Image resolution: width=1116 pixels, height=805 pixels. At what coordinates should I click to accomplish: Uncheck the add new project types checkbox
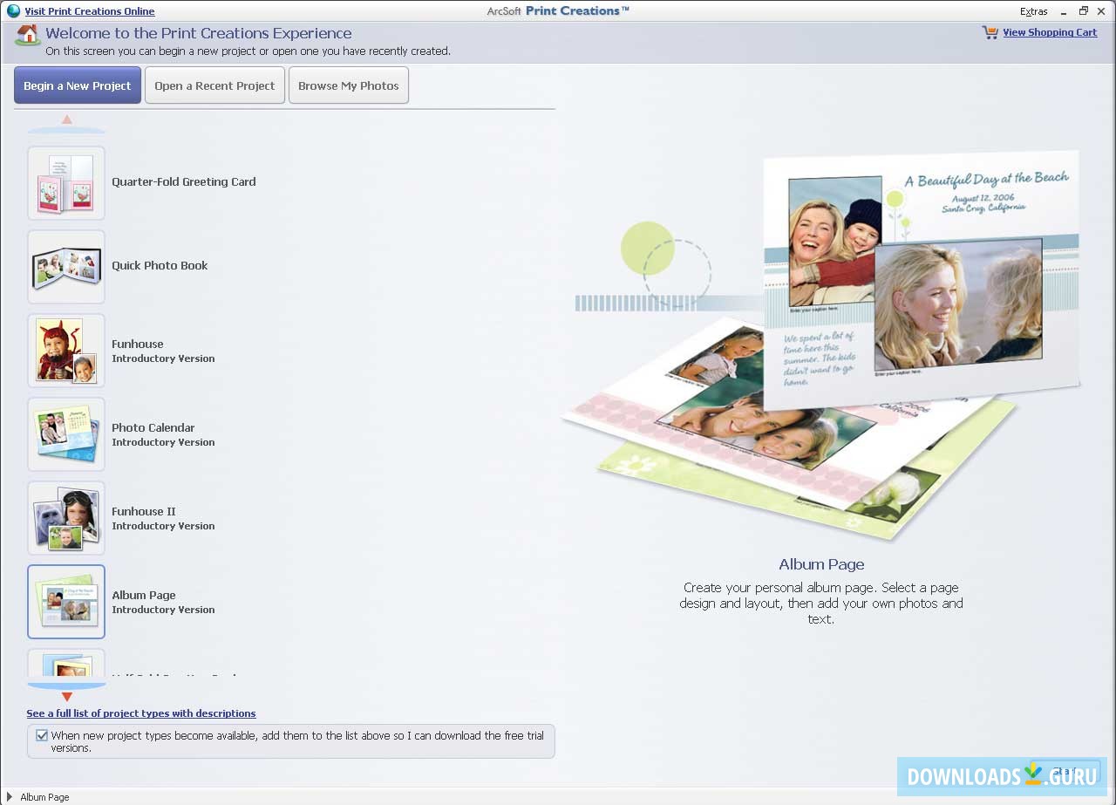(42, 735)
